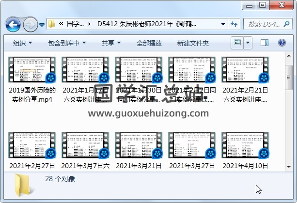This screenshot has width=297, height=203.
Task: Click the file name 2021年4月10日
Action: (x=245, y=166)
